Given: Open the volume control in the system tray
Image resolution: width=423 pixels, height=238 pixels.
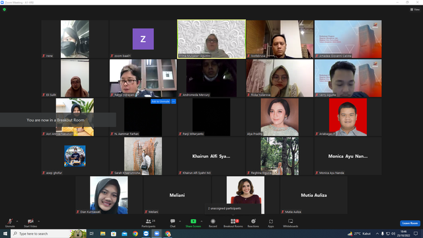Looking at the screenshot, I should (393, 233).
